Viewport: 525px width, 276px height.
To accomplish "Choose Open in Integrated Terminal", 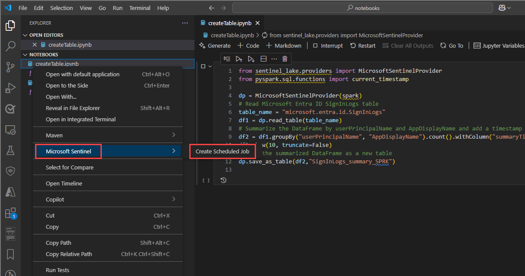I will tap(108, 119).
